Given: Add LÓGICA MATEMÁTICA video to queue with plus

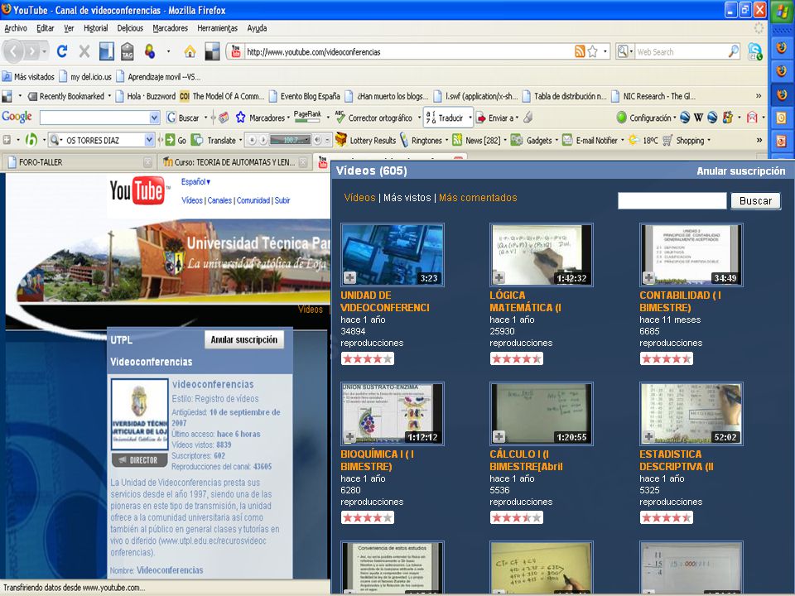Looking at the screenshot, I should pyautogui.click(x=499, y=278).
